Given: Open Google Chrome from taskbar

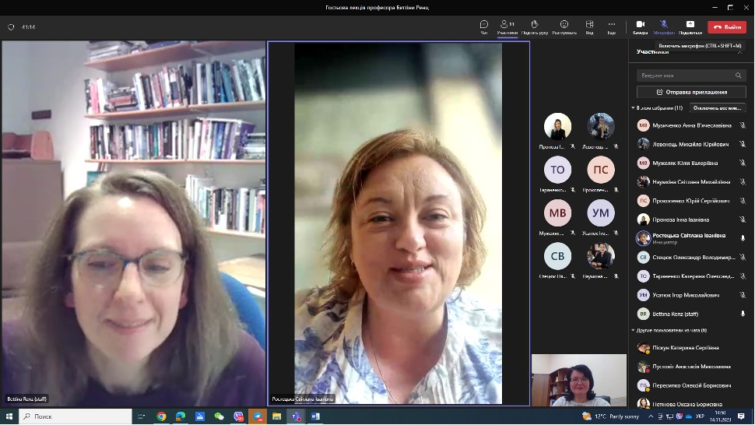Looking at the screenshot, I should 161,416.
